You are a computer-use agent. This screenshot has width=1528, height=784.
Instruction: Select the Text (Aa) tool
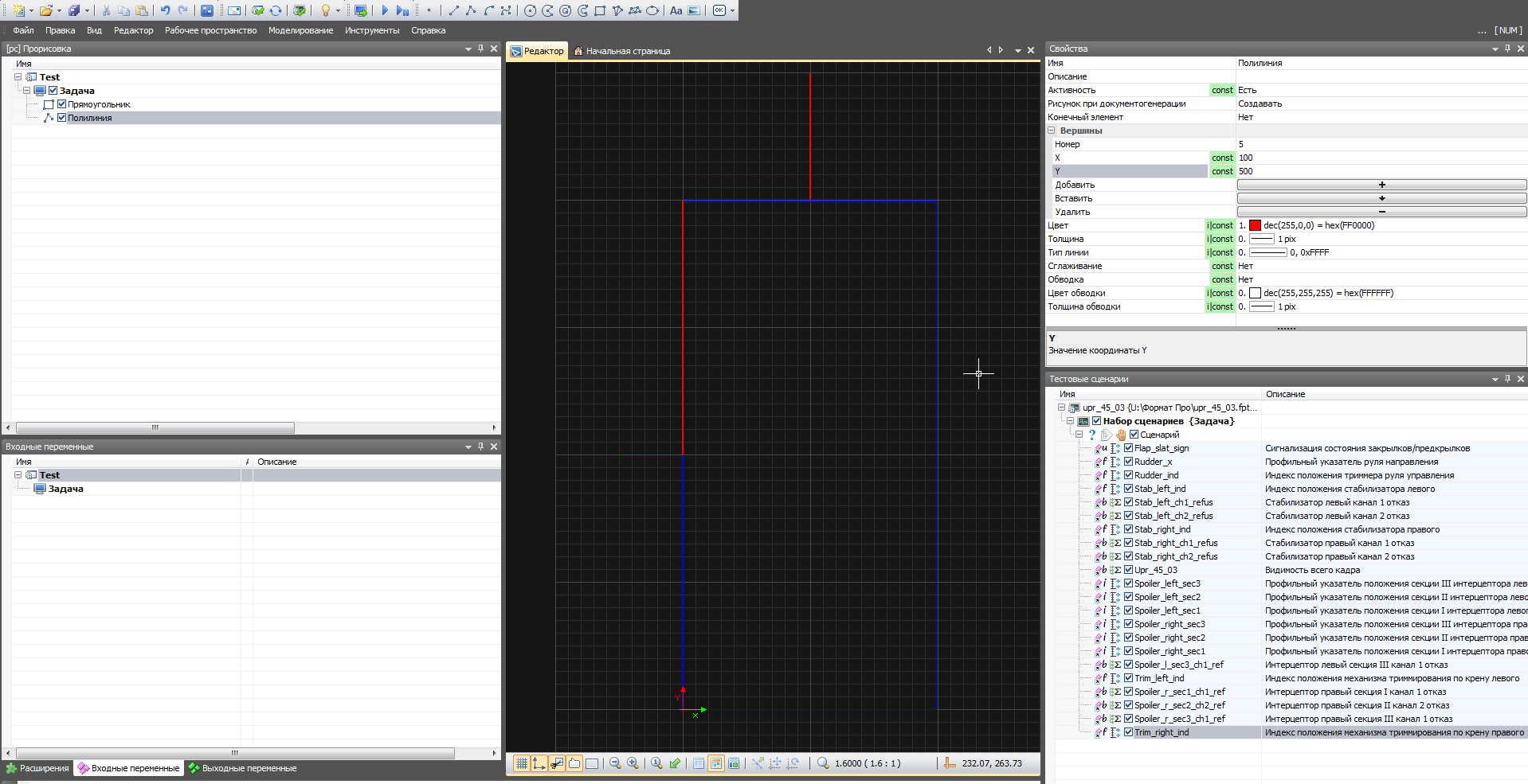(x=676, y=10)
